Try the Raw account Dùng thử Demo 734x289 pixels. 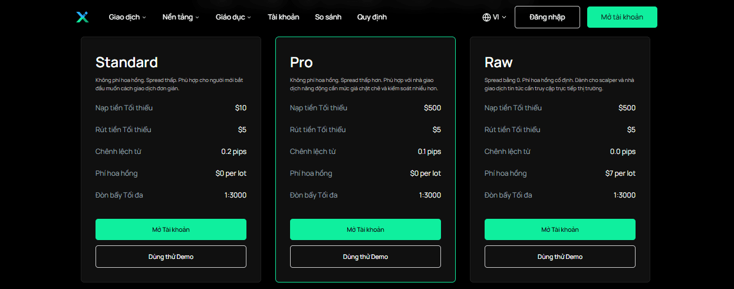tap(560, 257)
